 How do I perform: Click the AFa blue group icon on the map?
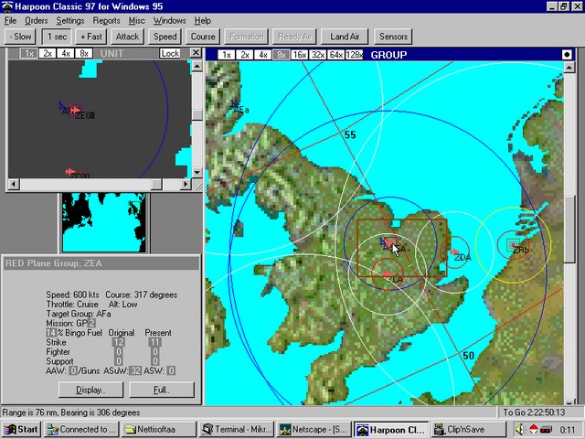(x=236, y=105)
